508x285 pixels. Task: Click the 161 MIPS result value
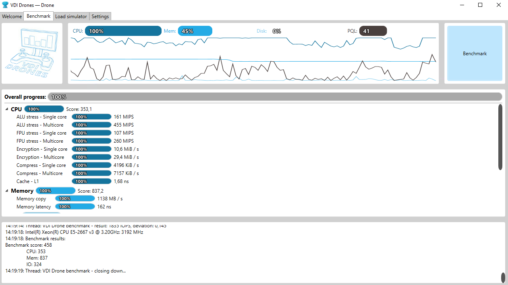tap(124, 117)
